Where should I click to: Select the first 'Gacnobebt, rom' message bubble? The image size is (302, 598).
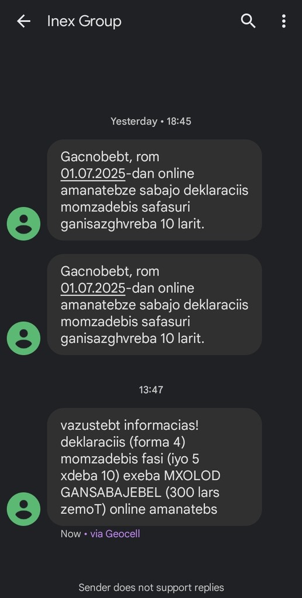(x=154, y=190)
